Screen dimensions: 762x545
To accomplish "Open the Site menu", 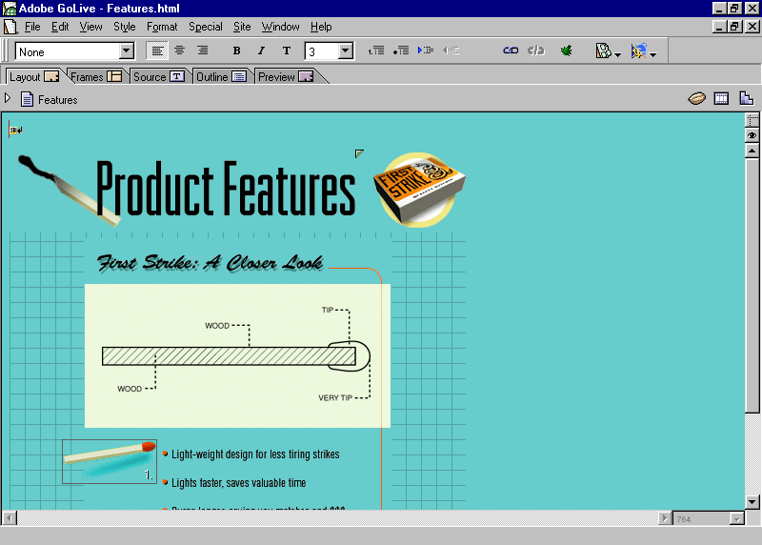I will click(242, 27).
